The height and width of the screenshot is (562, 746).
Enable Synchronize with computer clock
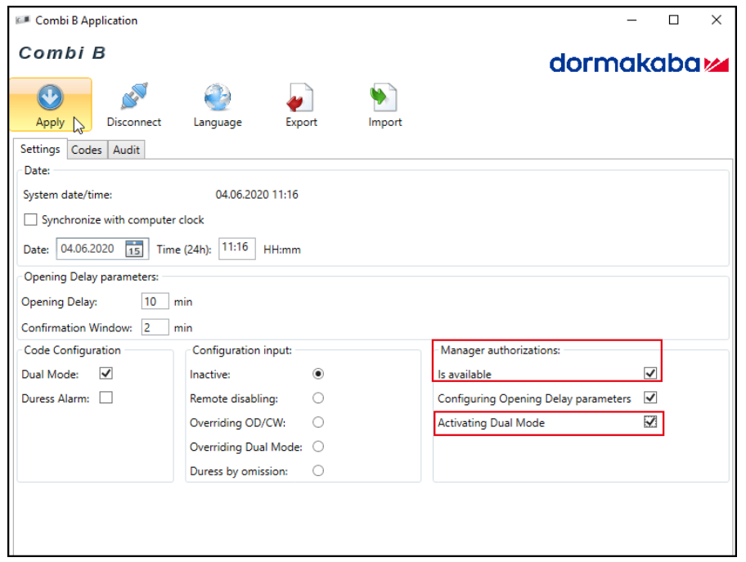click(30, 220)
